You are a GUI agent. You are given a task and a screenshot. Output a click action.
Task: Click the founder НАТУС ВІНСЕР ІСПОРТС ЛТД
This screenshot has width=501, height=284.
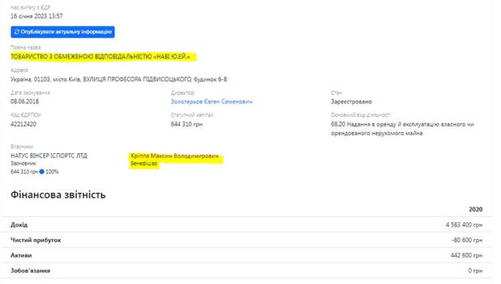pyautogui.click(x=49, y=156)
